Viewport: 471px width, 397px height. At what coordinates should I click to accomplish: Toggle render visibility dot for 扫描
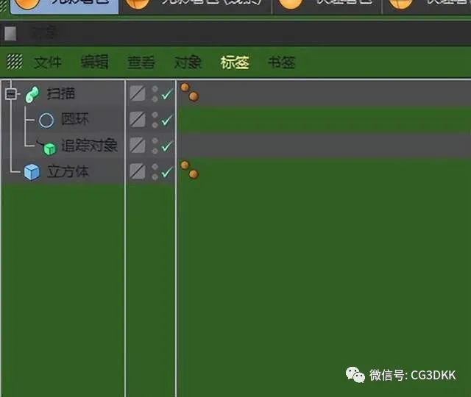(155, 99)
